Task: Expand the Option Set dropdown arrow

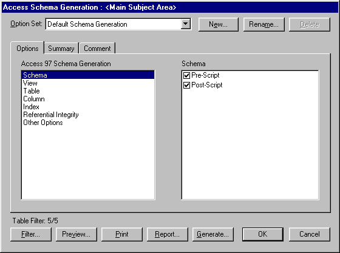Action: pos(186,24)
